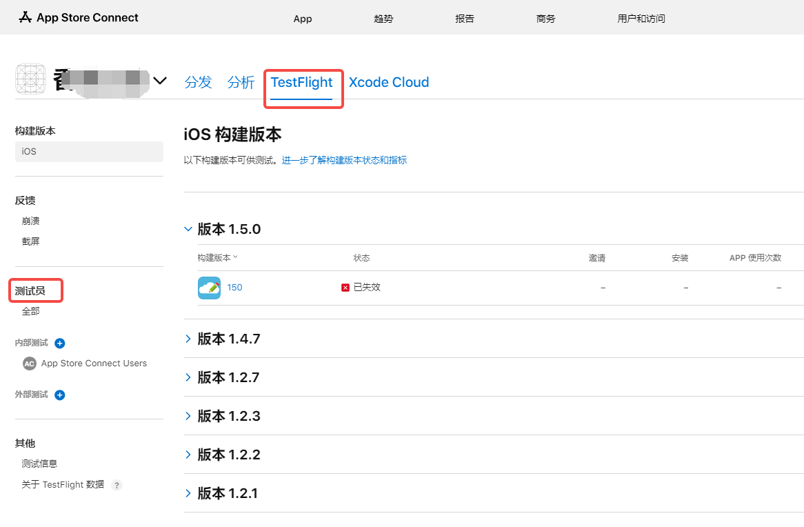Open the App Store Connect Users group
The width and height of the screenshot is (804, 527).
click(x=94, y=364)
